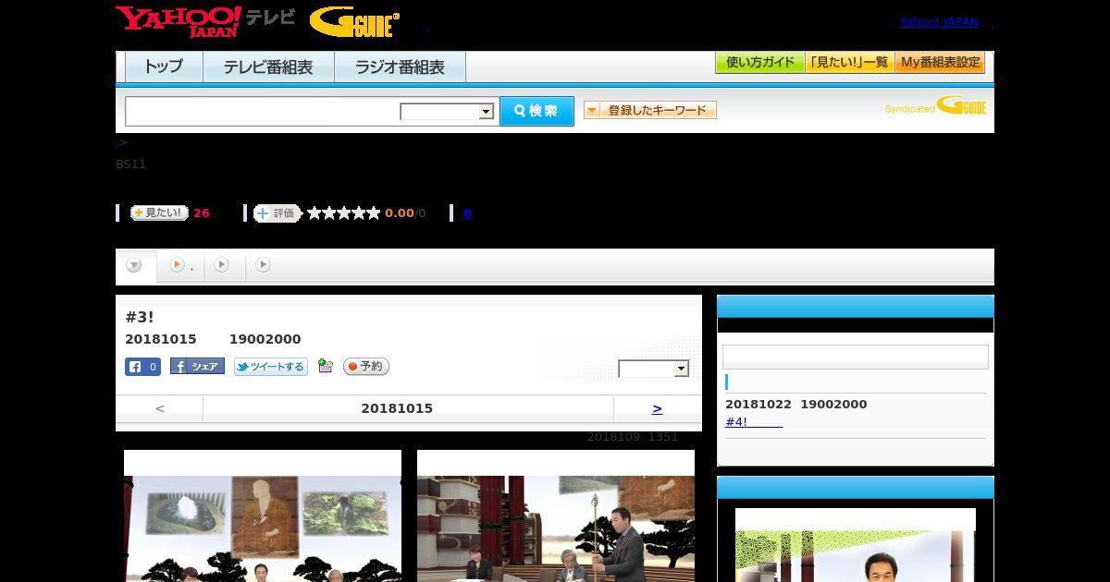Click the star rating row

[343, 213]
